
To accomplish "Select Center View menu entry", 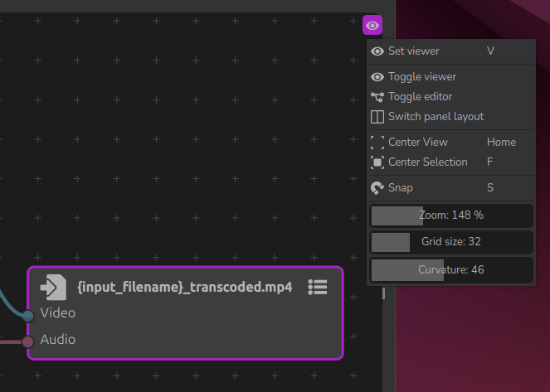I will click(417, 143).
